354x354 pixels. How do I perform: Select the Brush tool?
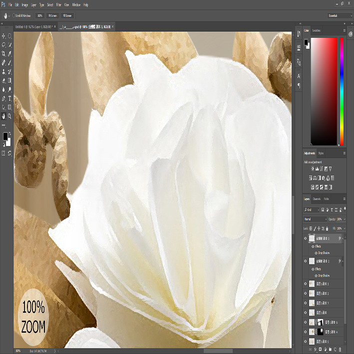click(x=9, y=62)
